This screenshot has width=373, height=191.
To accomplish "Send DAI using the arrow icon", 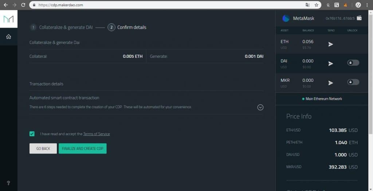I will point(330,64).
